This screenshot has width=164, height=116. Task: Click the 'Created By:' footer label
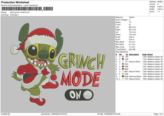click(x=6, y=114)
